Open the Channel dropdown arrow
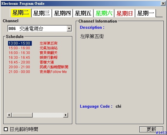The height and width of the screenshot is (135, 167). pyautogui.click(x=69, y=28)
